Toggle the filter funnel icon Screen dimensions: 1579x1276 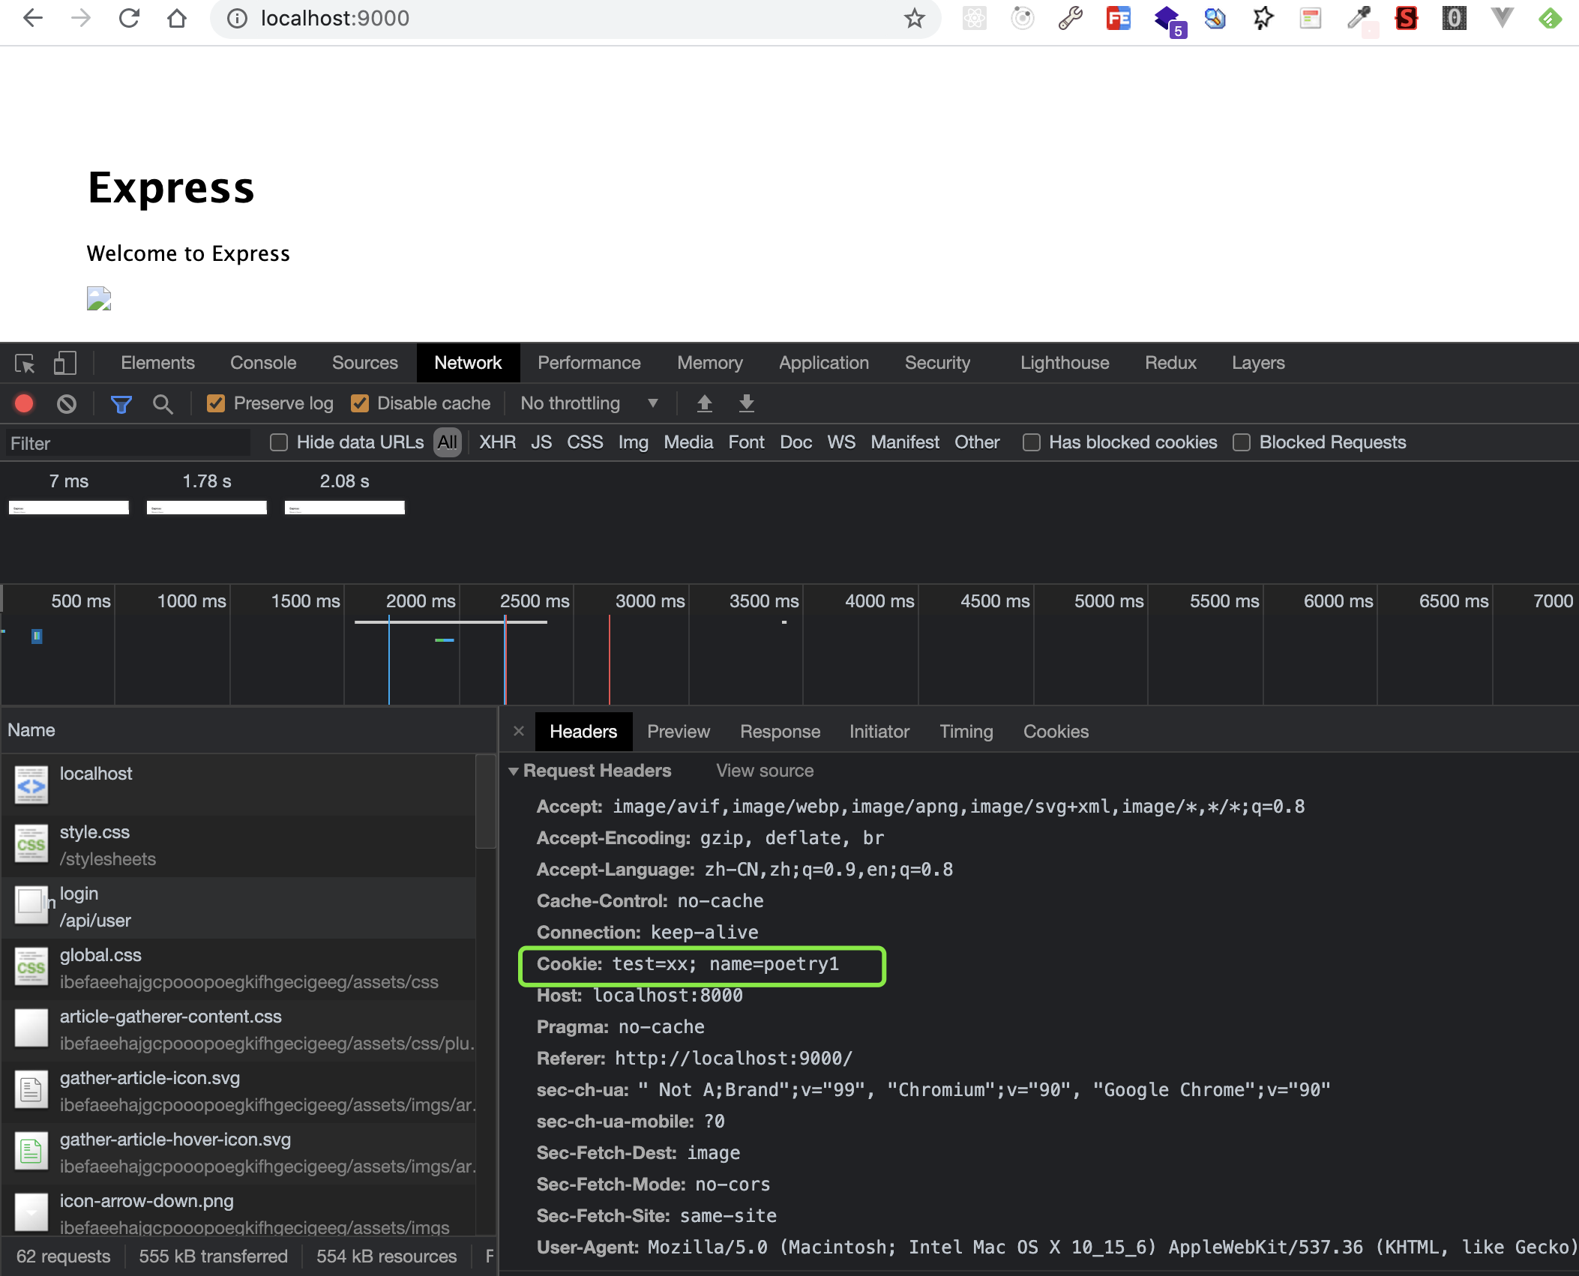(121, 404)
